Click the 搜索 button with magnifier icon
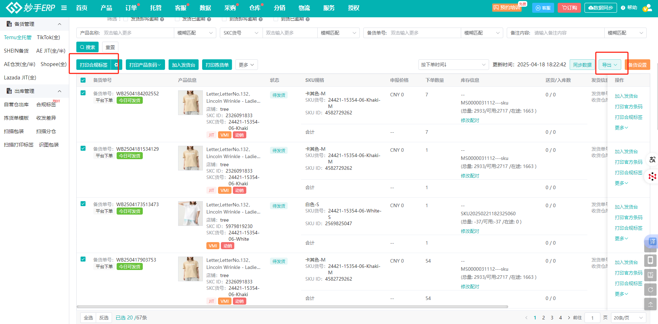 87,47
